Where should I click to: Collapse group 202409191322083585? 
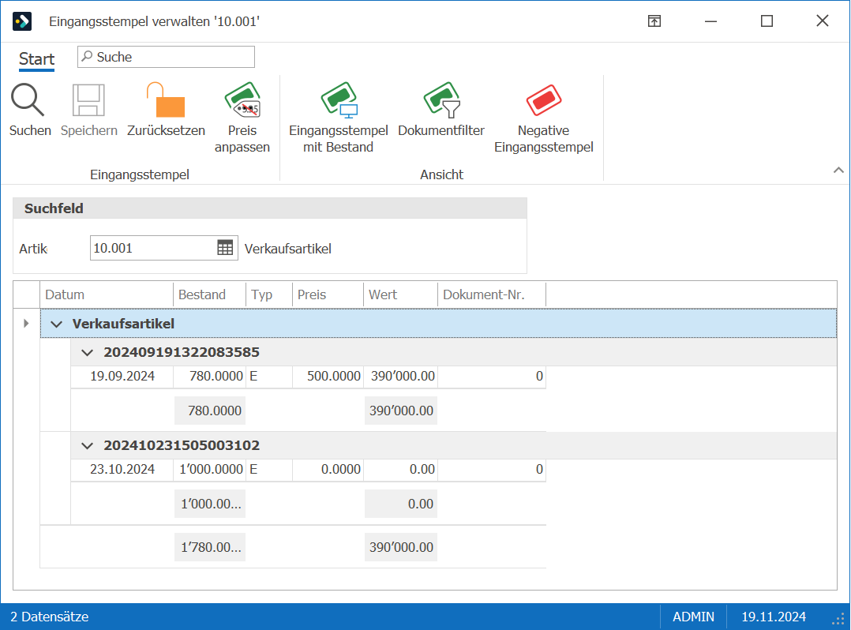[x=87, y=353]
